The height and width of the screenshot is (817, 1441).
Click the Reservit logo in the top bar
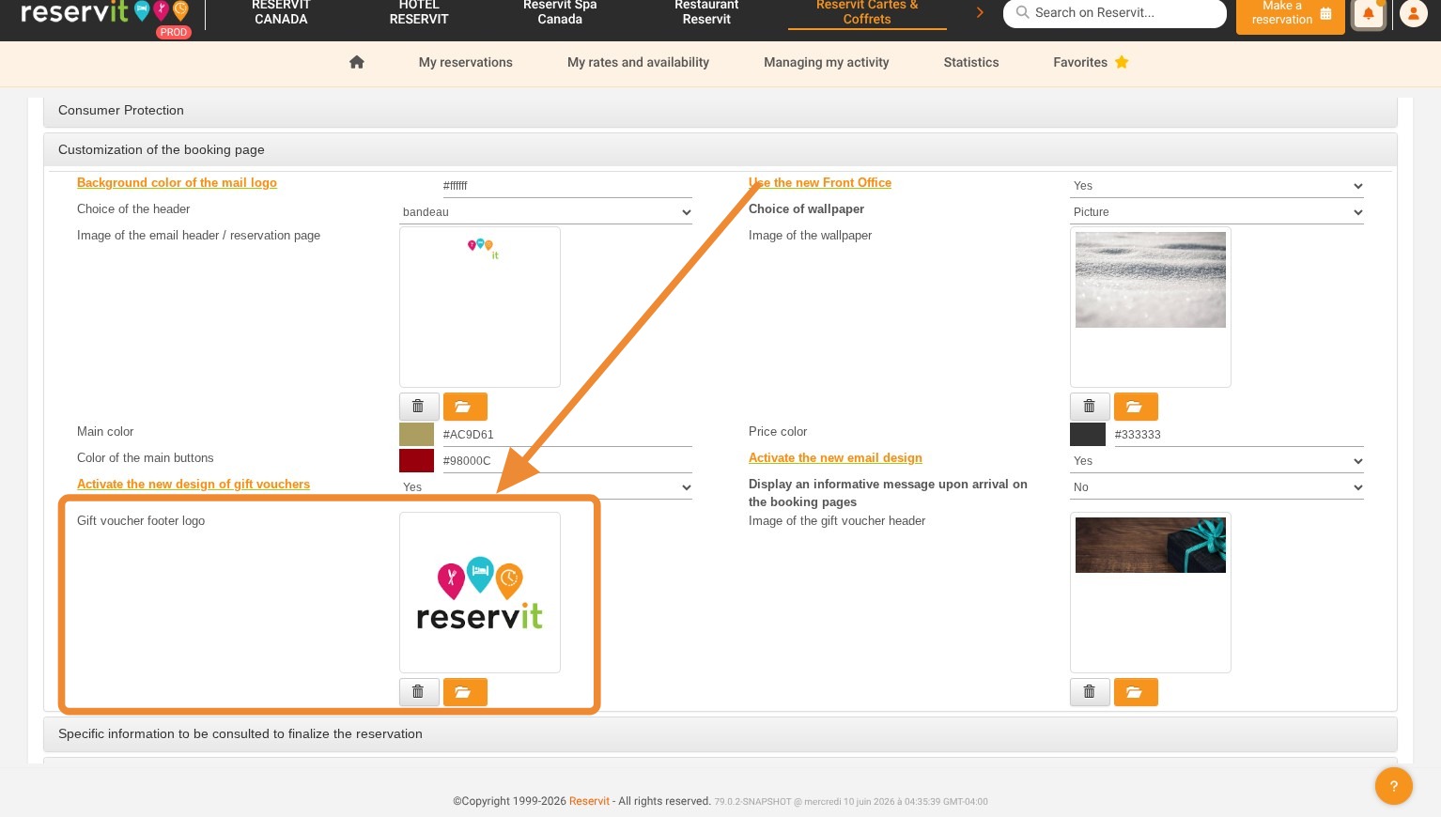point(105,13)
